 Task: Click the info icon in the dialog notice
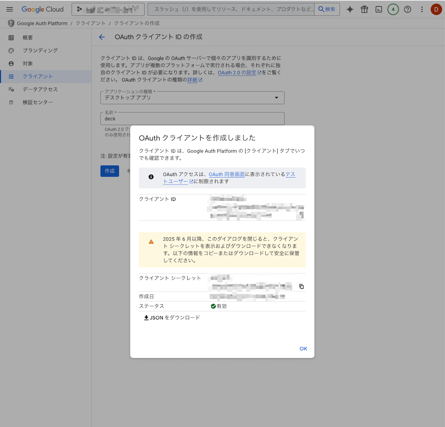(x=151, y=177)
